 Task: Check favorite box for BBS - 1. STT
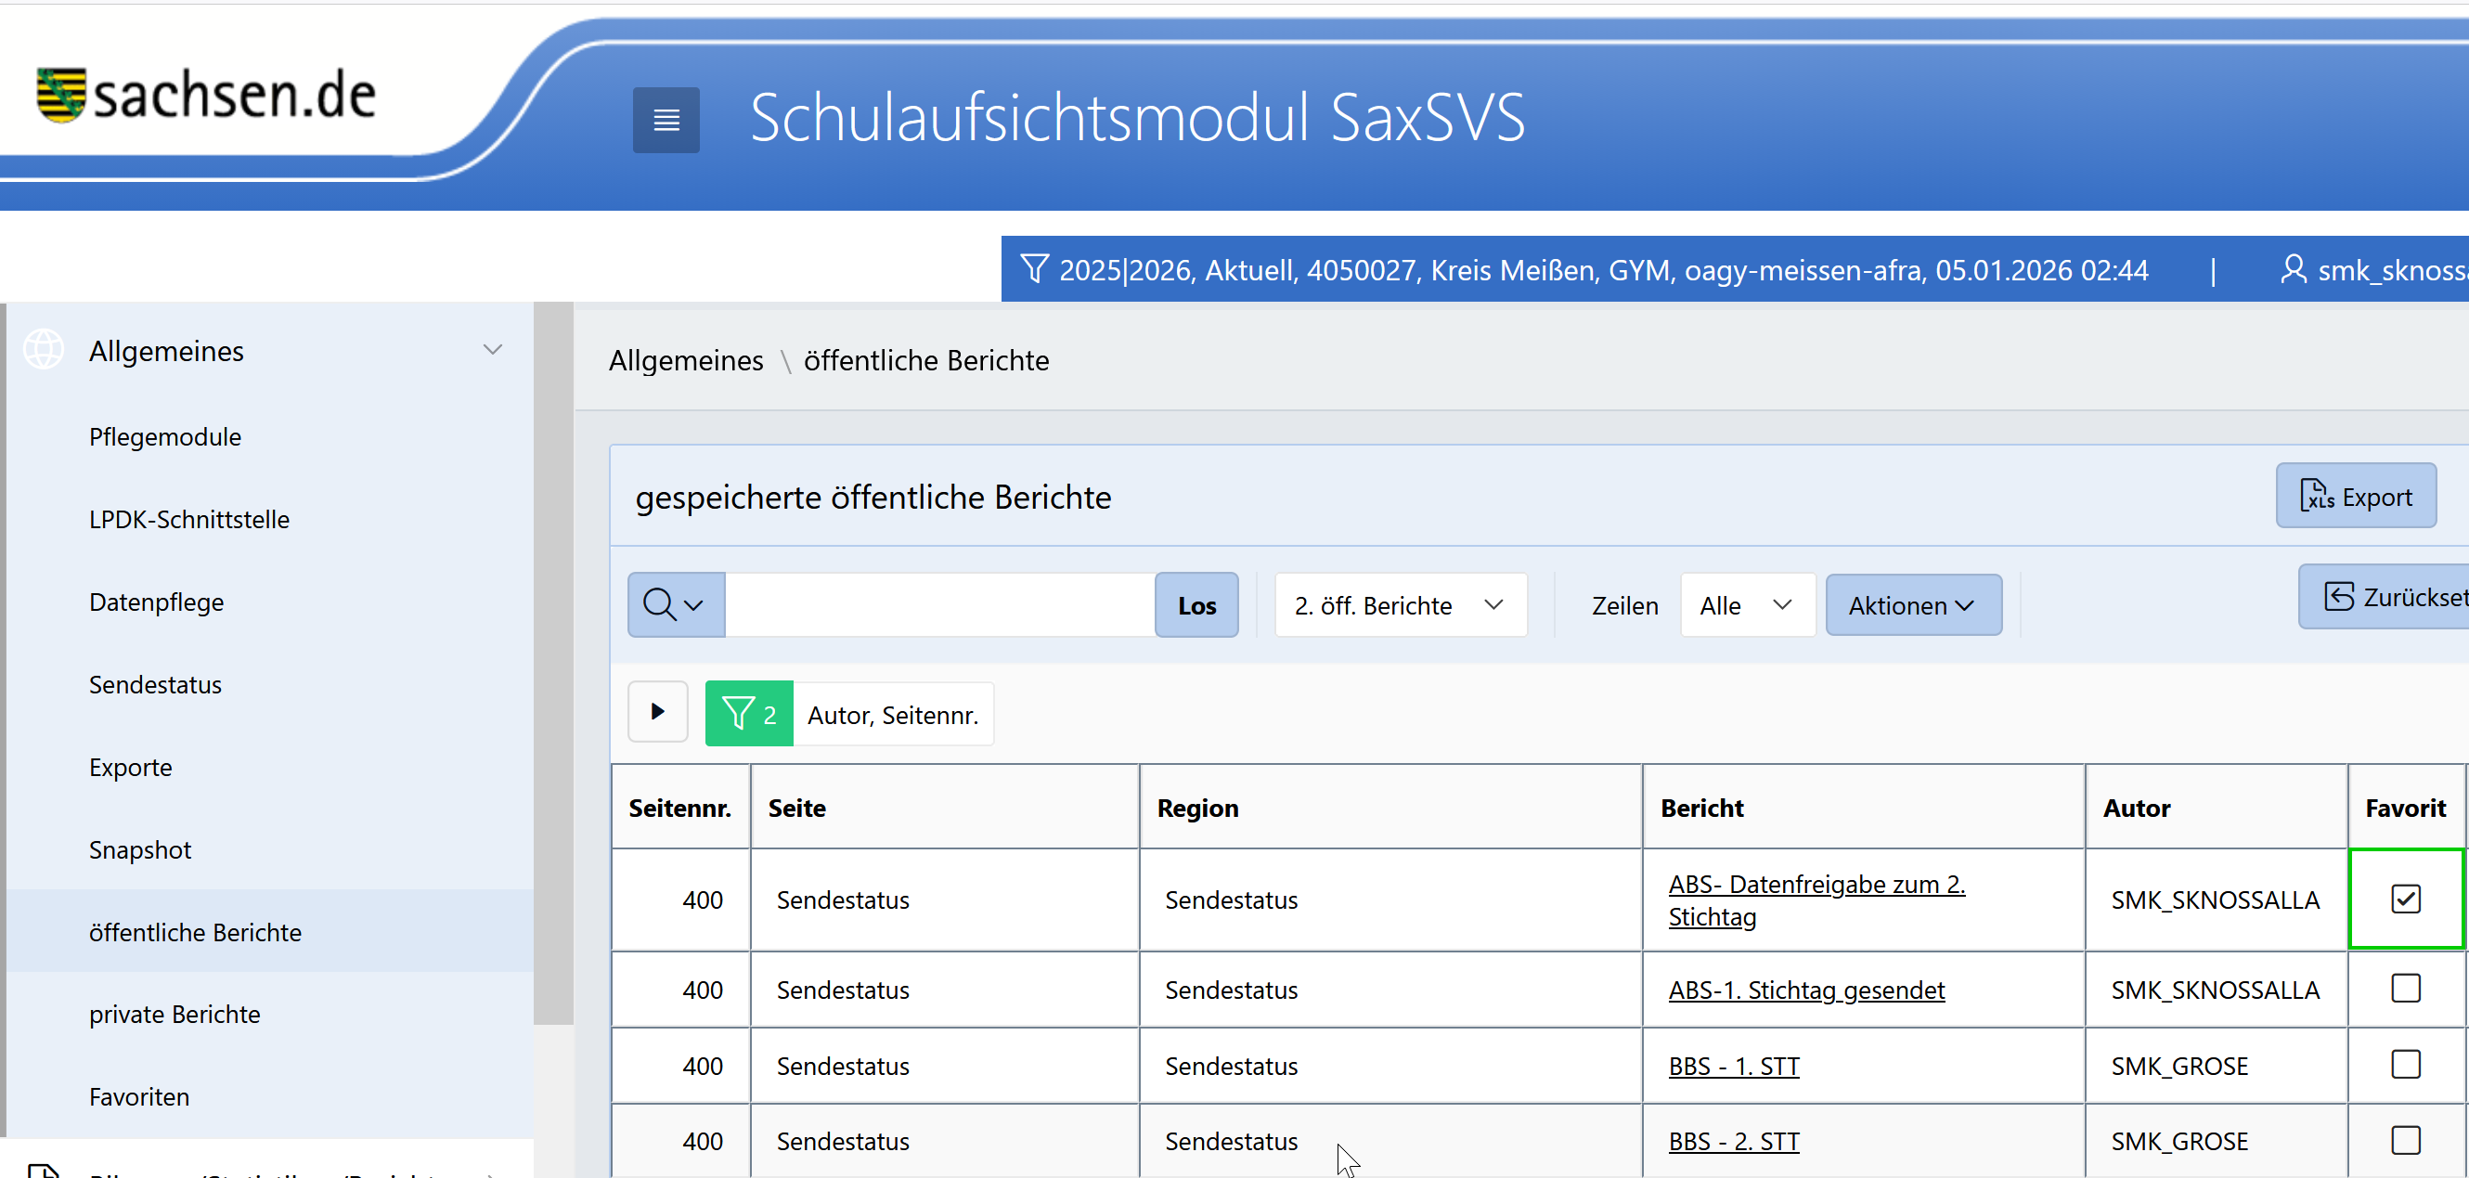click(2405, 1065)
